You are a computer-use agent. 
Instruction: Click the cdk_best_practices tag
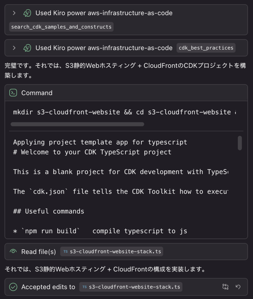click(x=206, y=48)
